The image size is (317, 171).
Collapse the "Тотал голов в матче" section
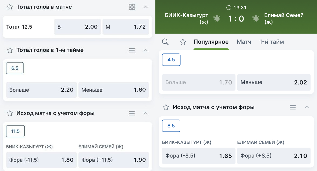click(x=145, y=7)
